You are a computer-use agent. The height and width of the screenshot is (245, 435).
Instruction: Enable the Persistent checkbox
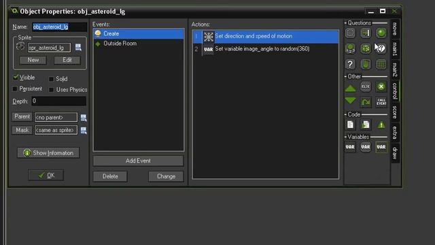point(15,89)
